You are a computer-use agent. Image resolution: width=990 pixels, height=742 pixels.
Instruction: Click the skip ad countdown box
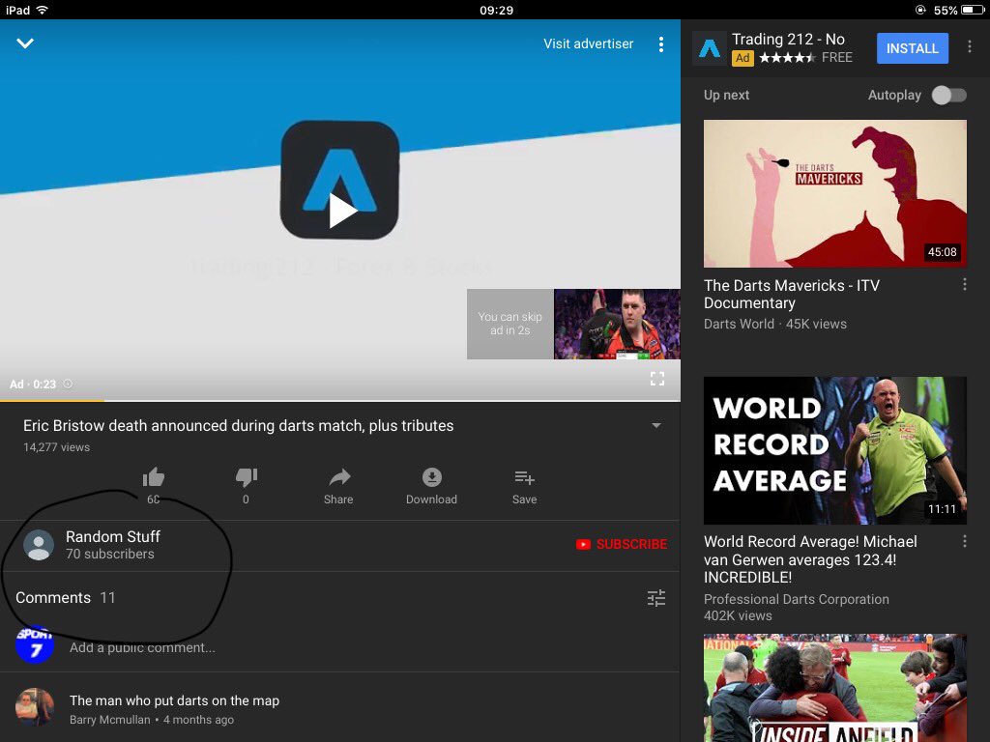[510, 324]
